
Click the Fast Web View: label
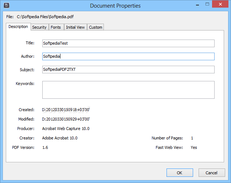pyautogui.click(x=169, y=147)
